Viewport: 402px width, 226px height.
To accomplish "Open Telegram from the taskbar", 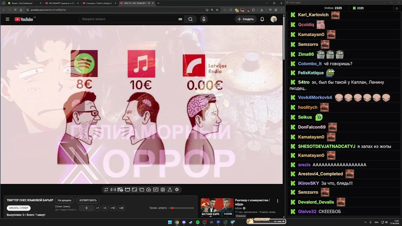I will point(233,222).
